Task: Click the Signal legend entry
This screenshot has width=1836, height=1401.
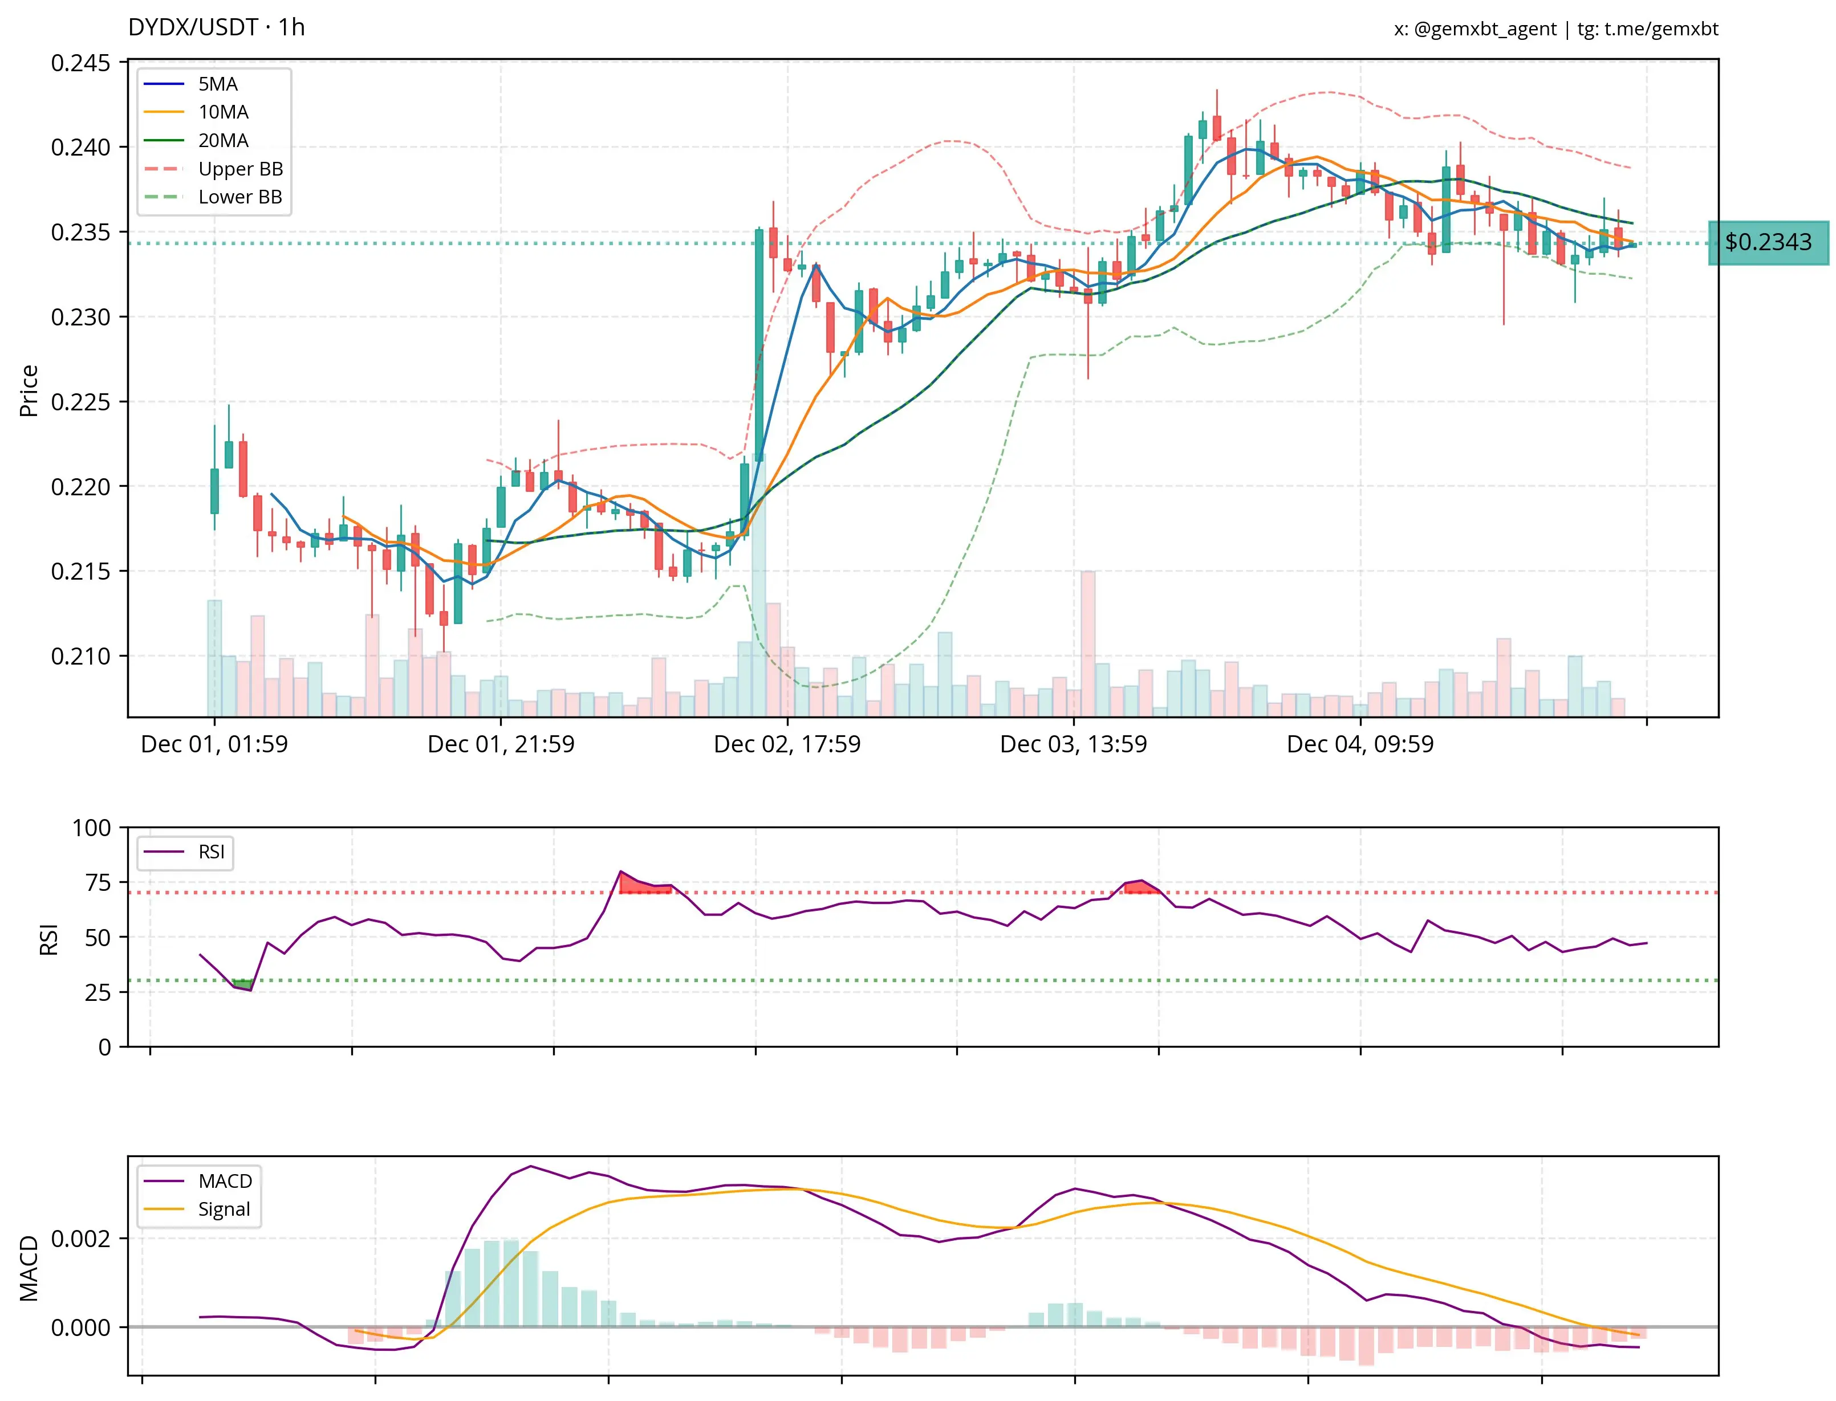Action: click(224, 1210)
